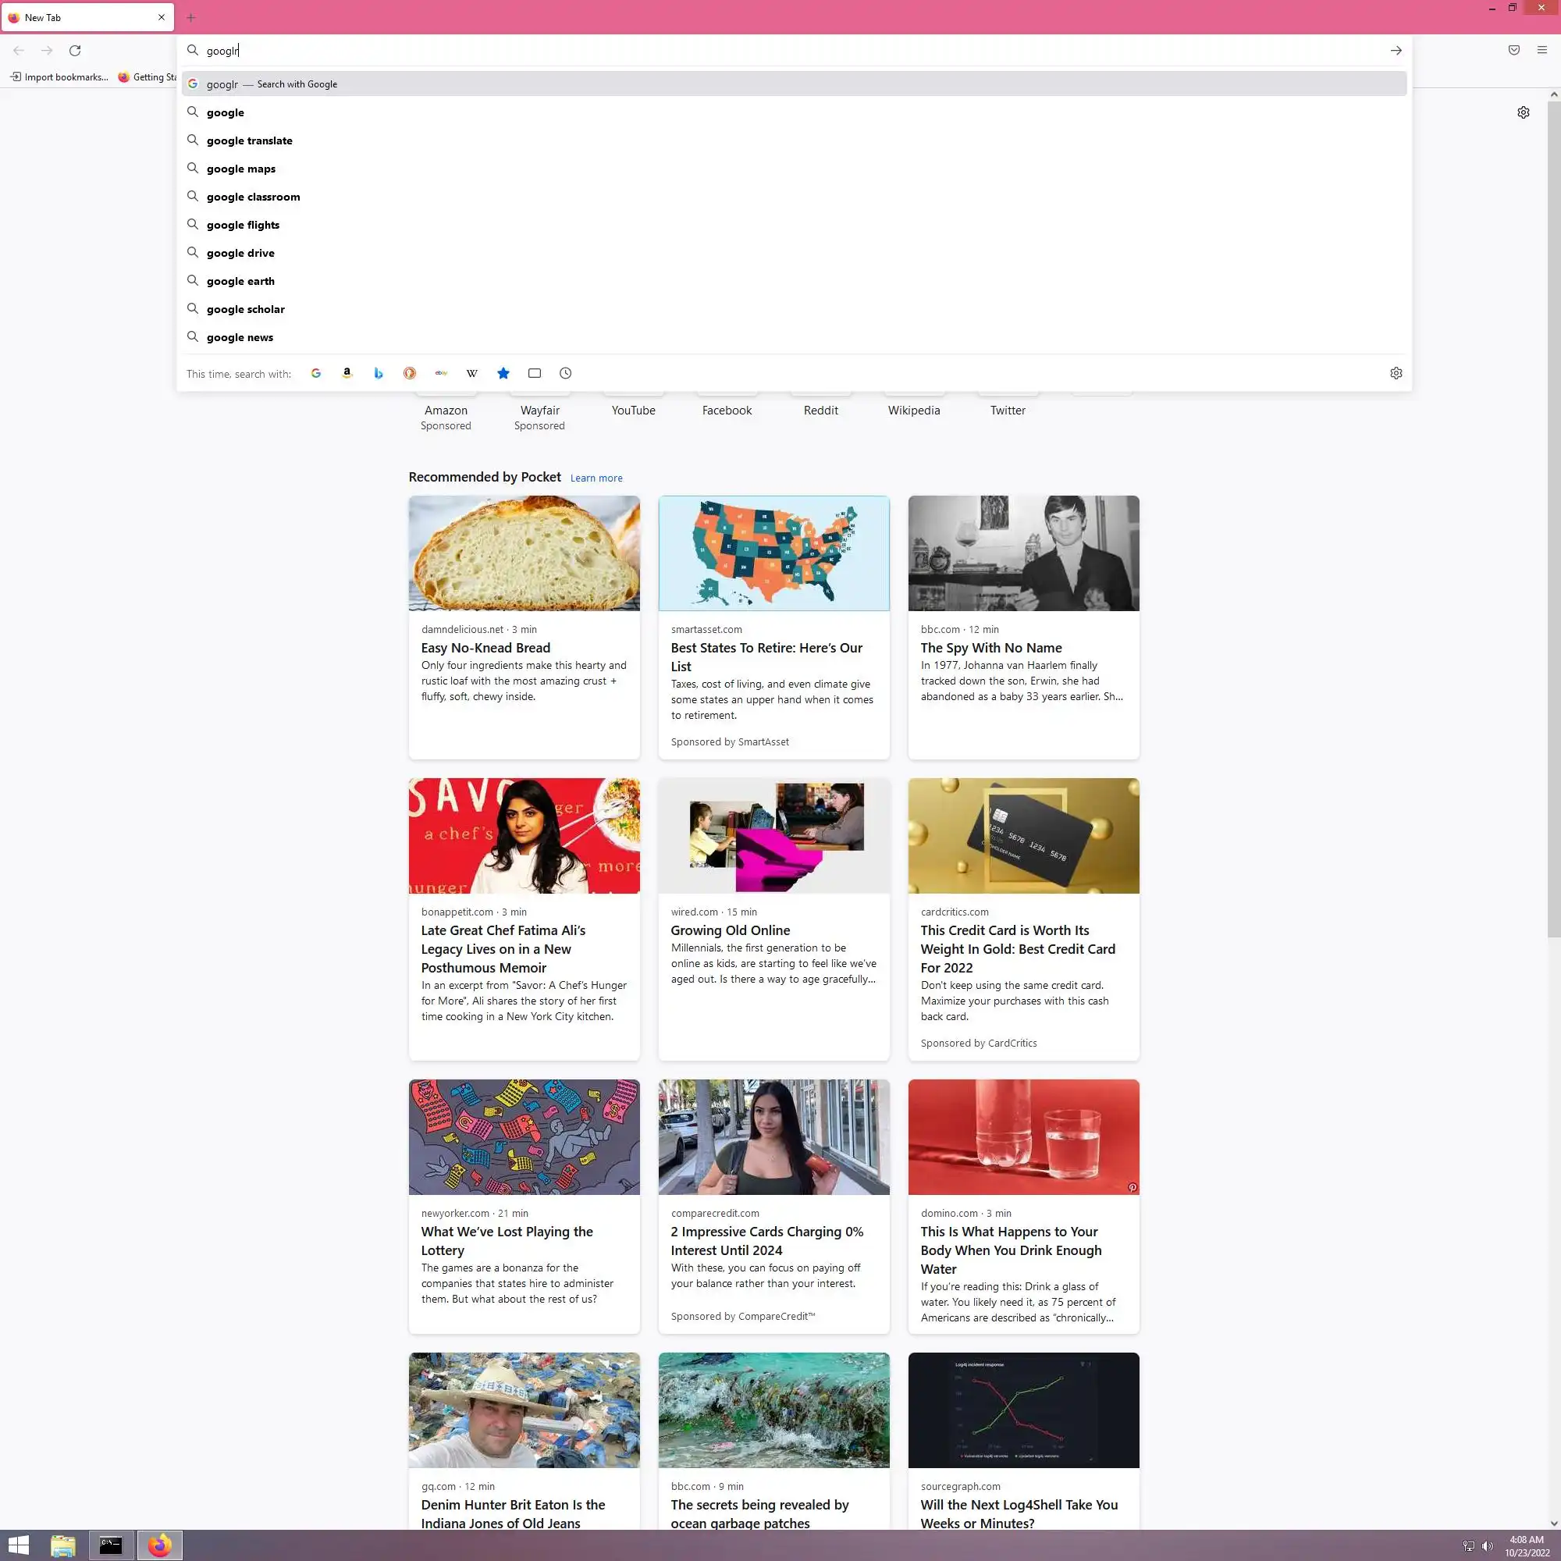Screen dimensions: 1561x1561
Task: Search with Bing one-off engine icon
Action: pyautogui.click(x=378, y=373)
